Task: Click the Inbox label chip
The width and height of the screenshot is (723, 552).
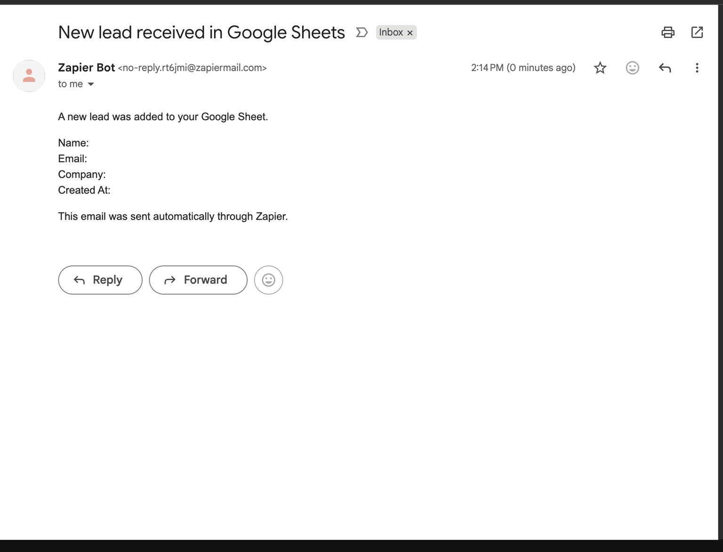Action: pyautogui.click(x=391, y=32)
